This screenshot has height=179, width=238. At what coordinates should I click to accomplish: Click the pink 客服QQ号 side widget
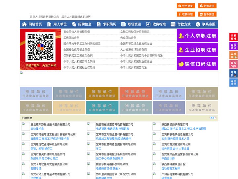click(x=233, y=64)
